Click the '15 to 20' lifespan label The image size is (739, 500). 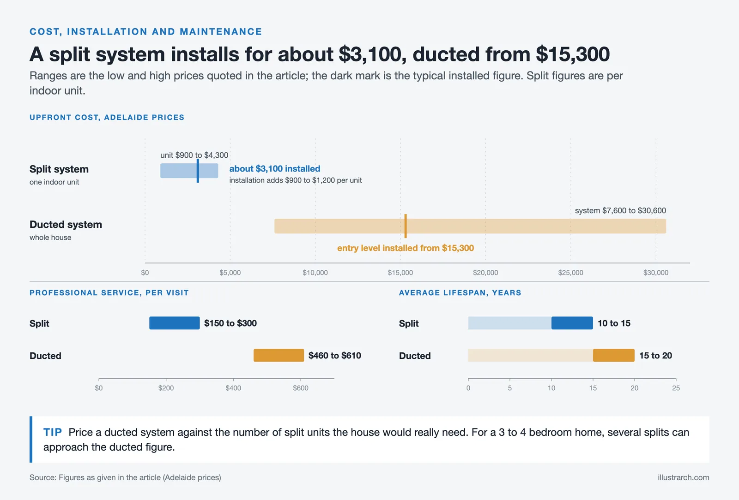(x=655, y=356)
